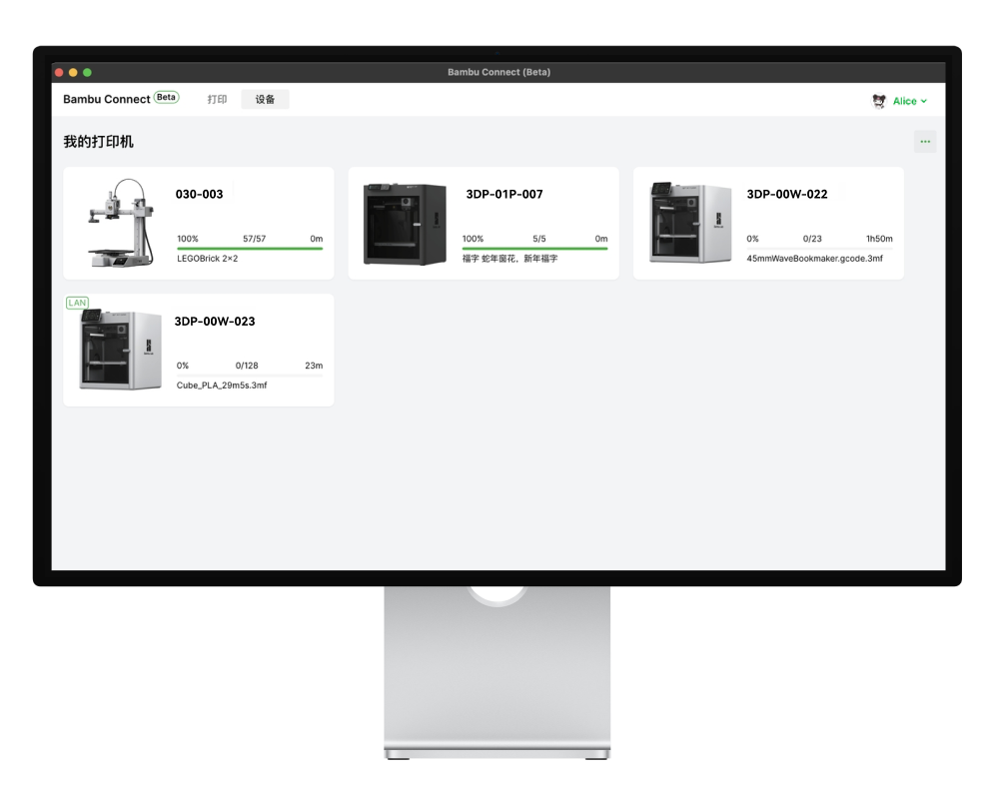Click layer count 57/57
This screenshot has height=798, width=996.
pyautogui.click(x=254, y=239)
